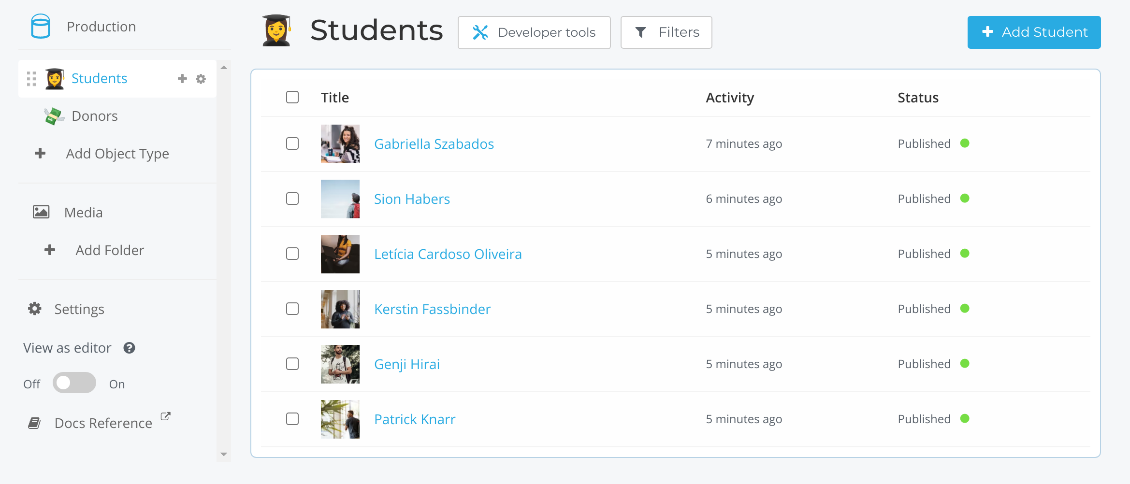Click Production bucket name

point(101,27)
